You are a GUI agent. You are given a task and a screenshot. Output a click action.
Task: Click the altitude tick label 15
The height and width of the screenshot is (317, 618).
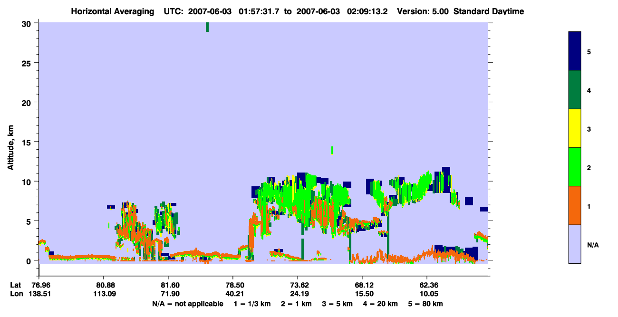[27, 142]
